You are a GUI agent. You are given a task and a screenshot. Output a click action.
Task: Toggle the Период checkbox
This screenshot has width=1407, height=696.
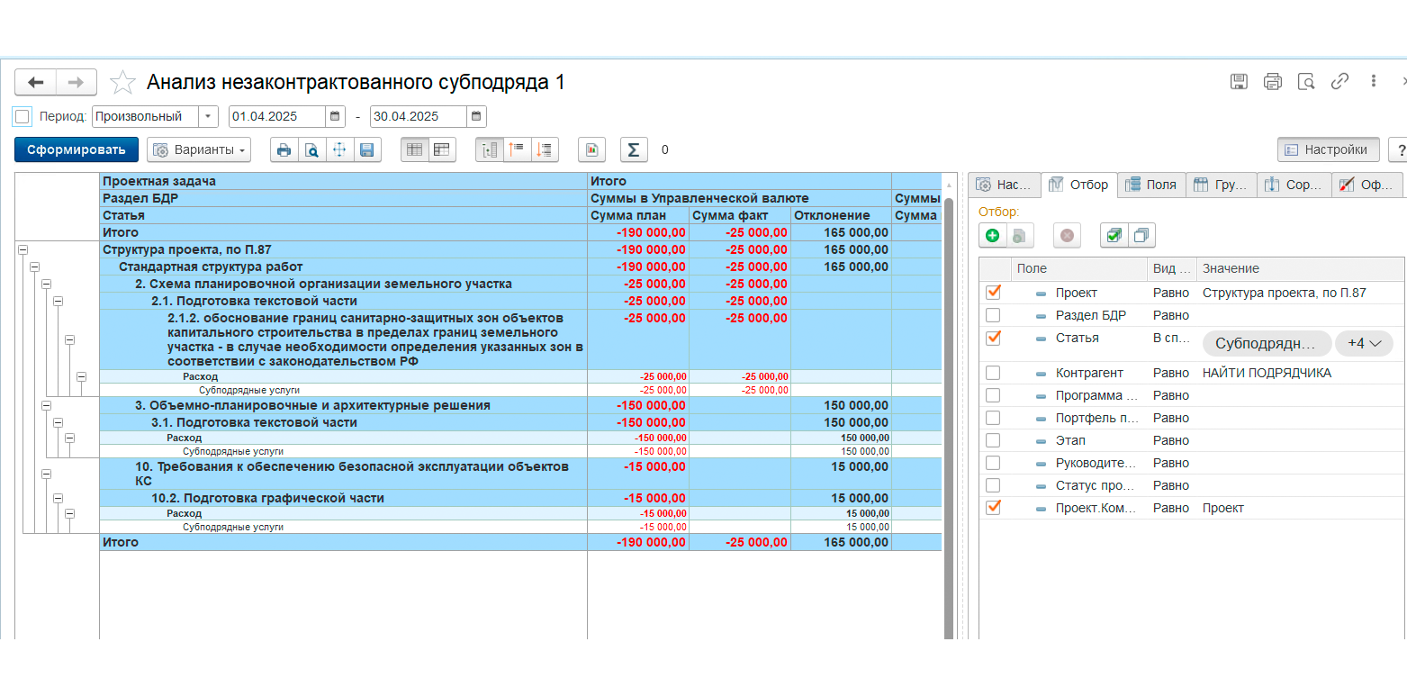[23, 116]
